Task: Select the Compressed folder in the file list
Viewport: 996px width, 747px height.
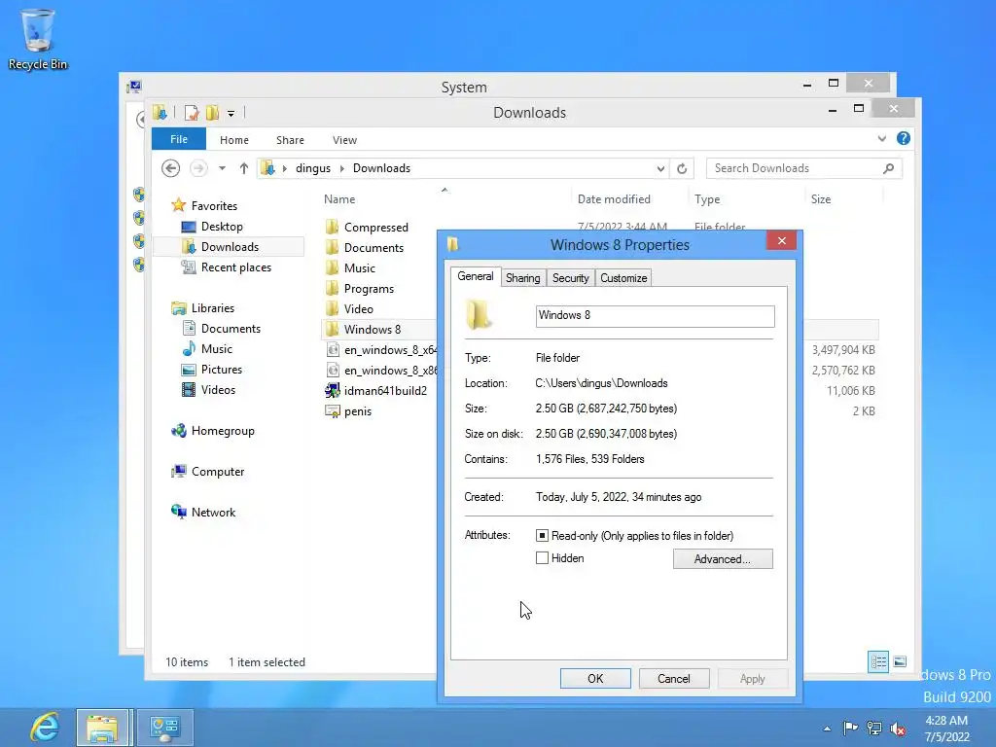Action: click(376, 227)
